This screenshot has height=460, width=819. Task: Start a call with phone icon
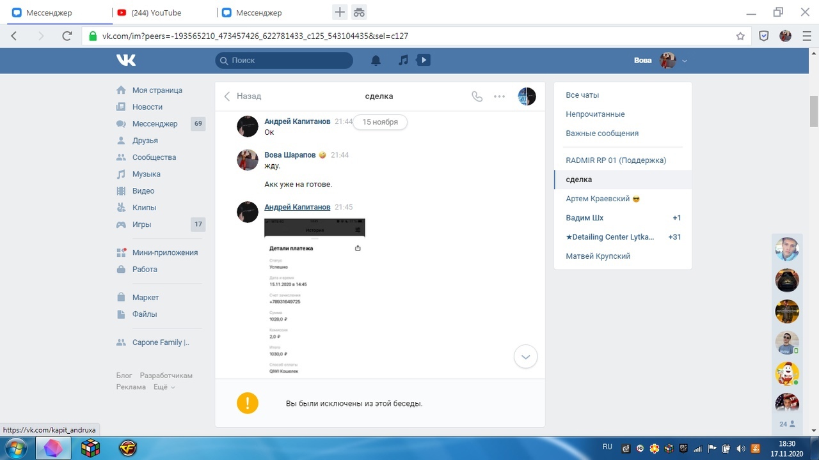[x=477, y=96]
